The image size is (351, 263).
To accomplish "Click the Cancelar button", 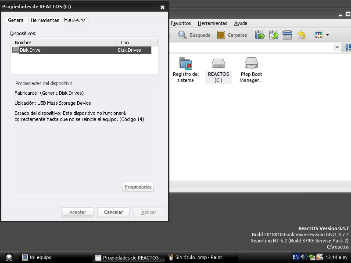I will [x=113, y=212].
